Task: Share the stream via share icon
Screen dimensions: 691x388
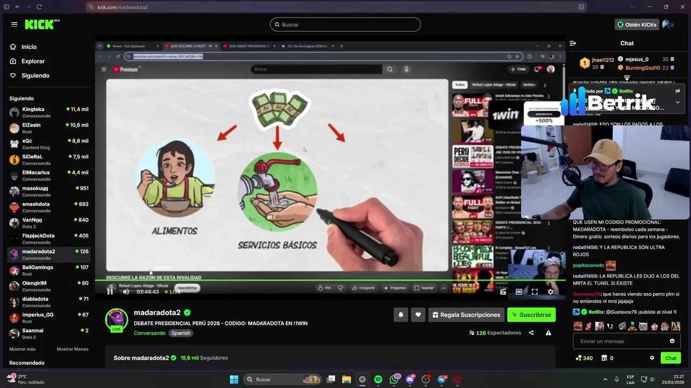Action: point(531,333)
